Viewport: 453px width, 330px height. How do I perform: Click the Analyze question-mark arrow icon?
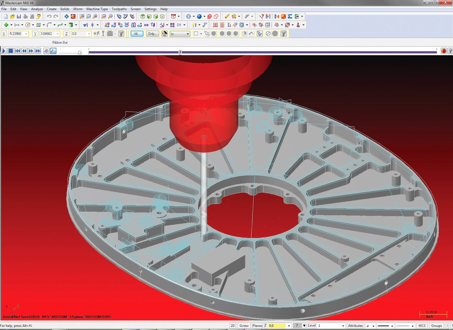[x=262, y=17]
